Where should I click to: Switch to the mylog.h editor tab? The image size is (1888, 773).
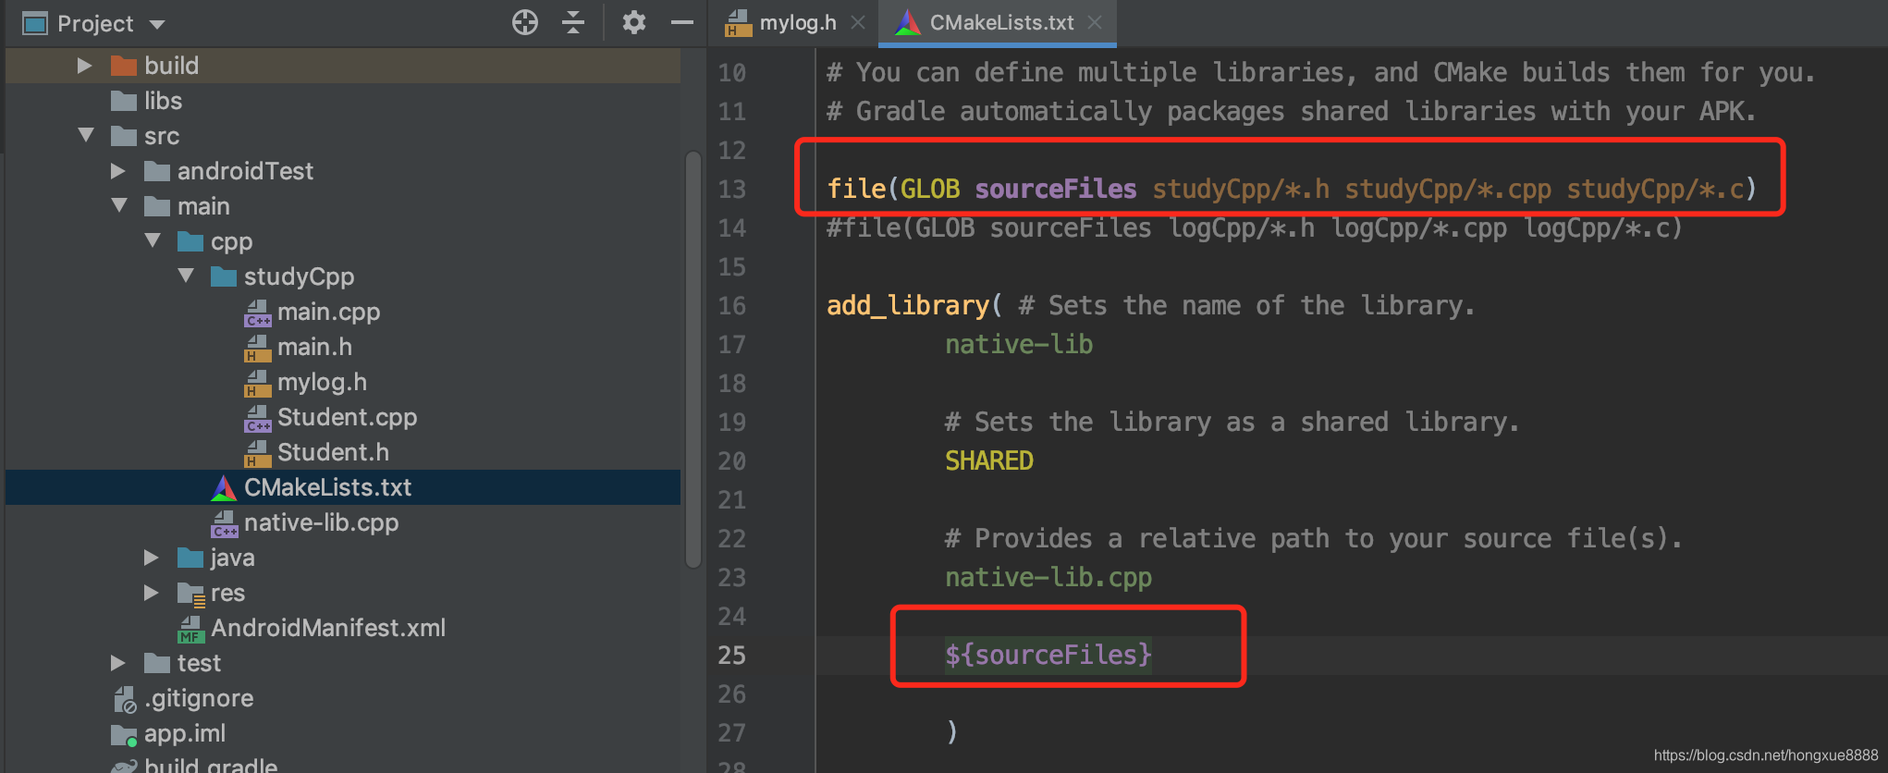pyautogui.click(x=797, y=22)
